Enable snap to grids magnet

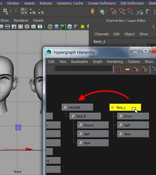tap(113, 11)
